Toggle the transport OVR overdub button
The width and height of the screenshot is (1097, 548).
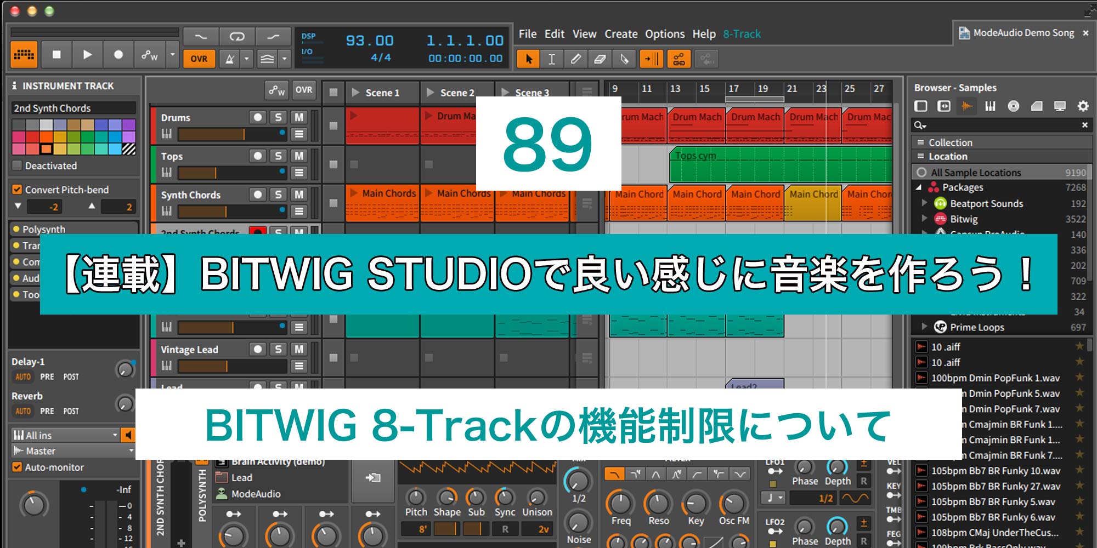coord(199,59)
